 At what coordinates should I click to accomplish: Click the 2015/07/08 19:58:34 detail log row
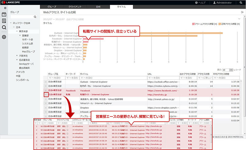point(122,141)
